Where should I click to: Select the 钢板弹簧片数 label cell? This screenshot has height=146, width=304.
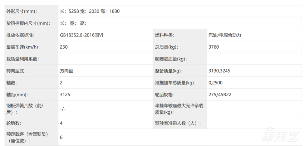pyautogui.click(x=25, y=109)
